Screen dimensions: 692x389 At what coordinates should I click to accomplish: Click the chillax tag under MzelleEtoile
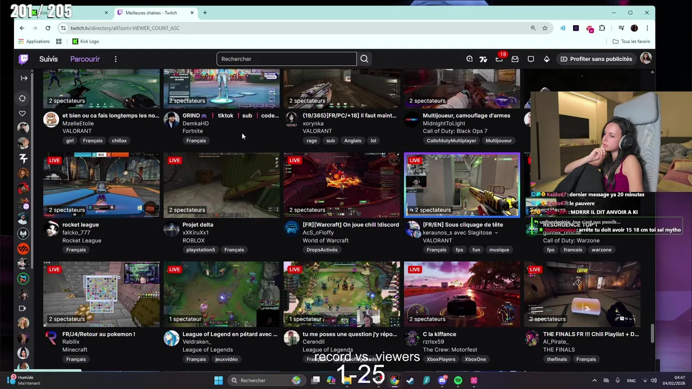[x=119, y=140]
